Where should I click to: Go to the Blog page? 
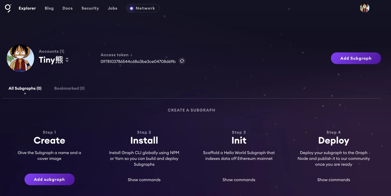pos(49,8)
